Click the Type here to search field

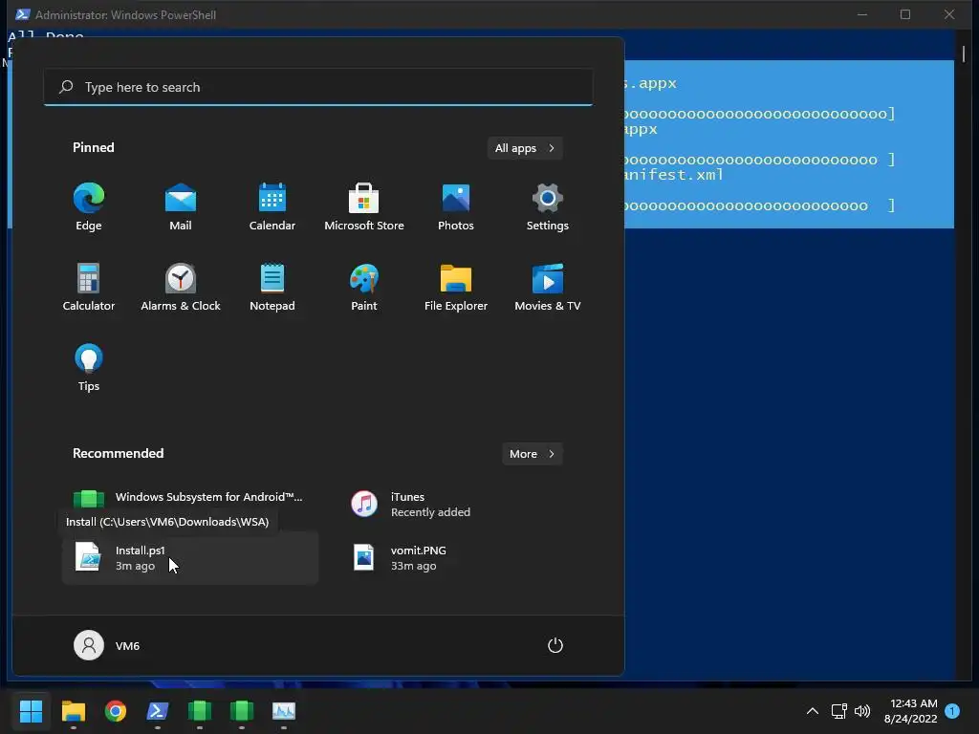pos(317,87)
